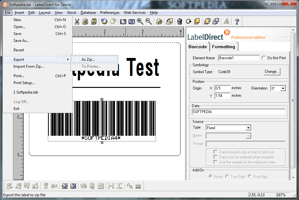Click the Cut scissors icon

[x=77, y=21]
